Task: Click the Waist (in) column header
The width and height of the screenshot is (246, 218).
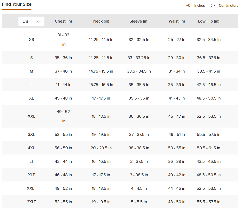Action: (x=177, y=21)
